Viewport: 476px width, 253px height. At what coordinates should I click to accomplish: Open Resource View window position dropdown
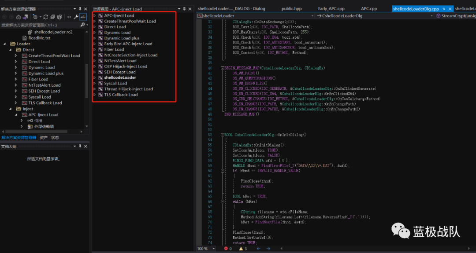[x=179, y=9]
